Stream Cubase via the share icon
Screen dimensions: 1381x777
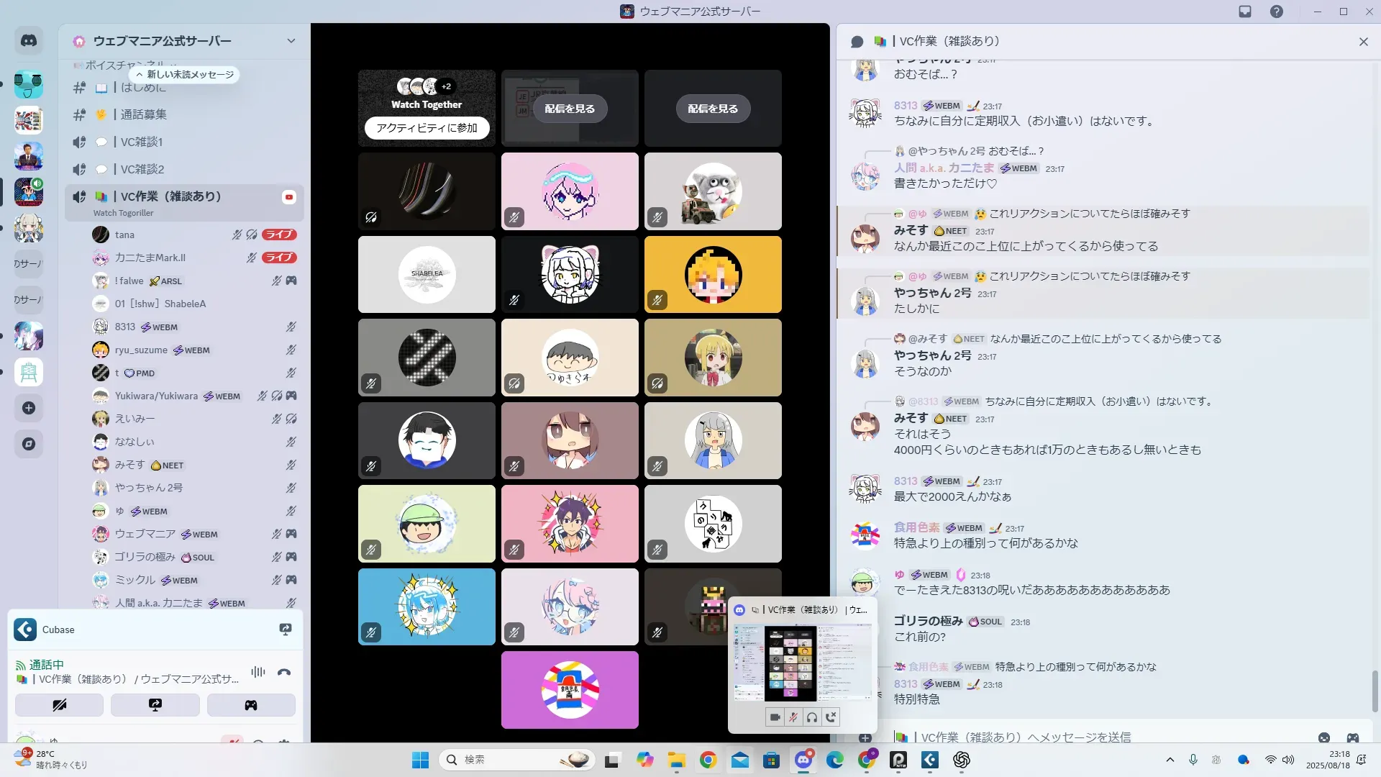click(285, 630)
